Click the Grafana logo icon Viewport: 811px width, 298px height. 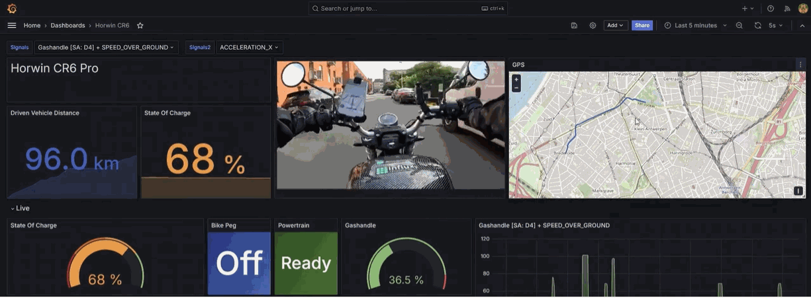[x=11, y=9]
